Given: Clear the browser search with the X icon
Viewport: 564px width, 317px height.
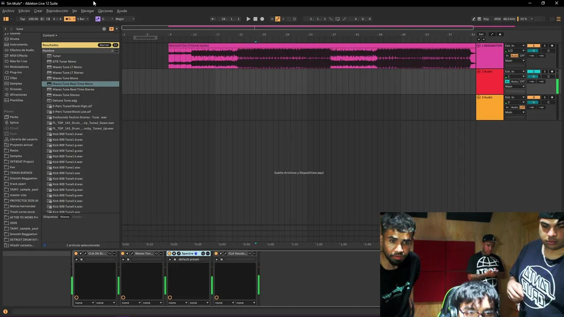Looking at the screenshot, I should pyautogui.click(x=104, y=29).
